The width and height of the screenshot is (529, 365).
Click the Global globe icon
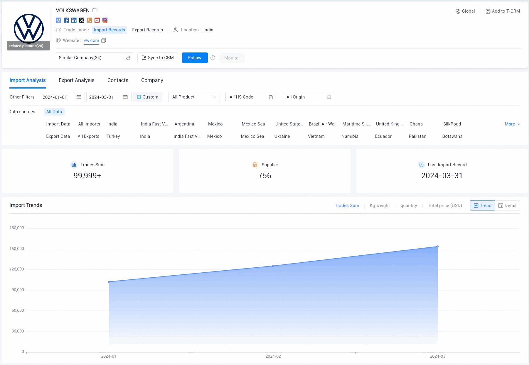(458, 11)
